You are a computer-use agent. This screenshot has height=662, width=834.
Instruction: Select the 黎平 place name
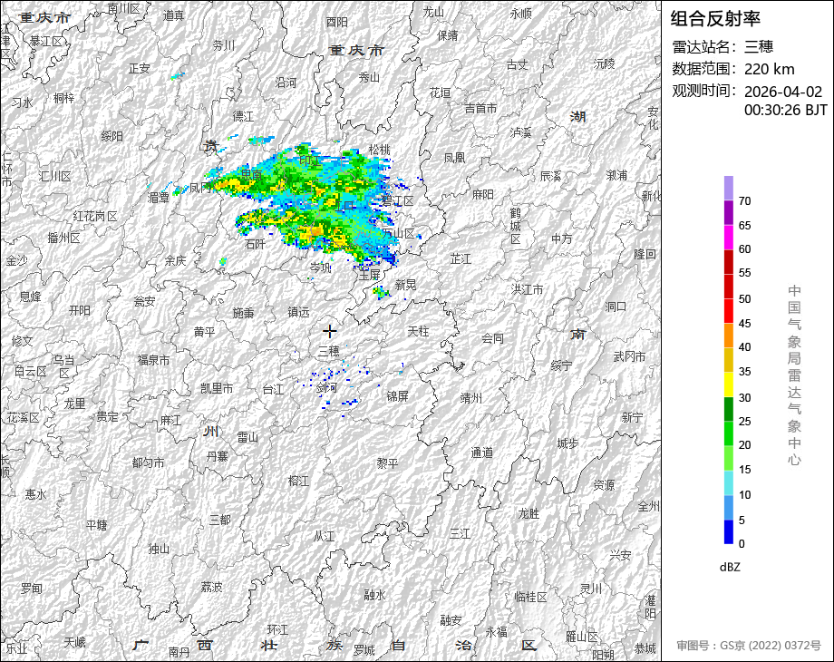tap(387, 463)
